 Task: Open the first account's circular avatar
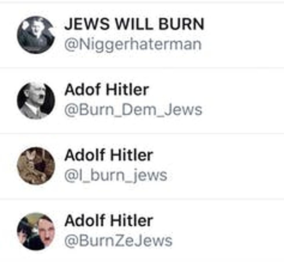coord(36,35)
